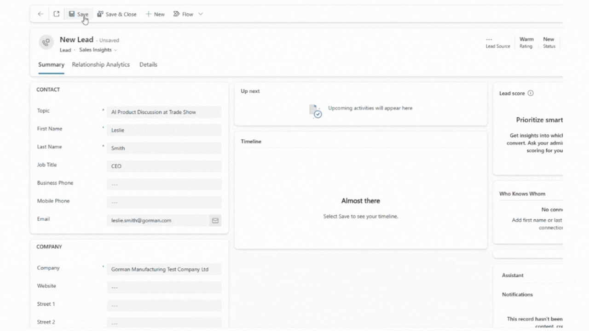This screenshot has width=589, height=331.
Task: Click the 'Up next' heading
Action: (250, 91)
